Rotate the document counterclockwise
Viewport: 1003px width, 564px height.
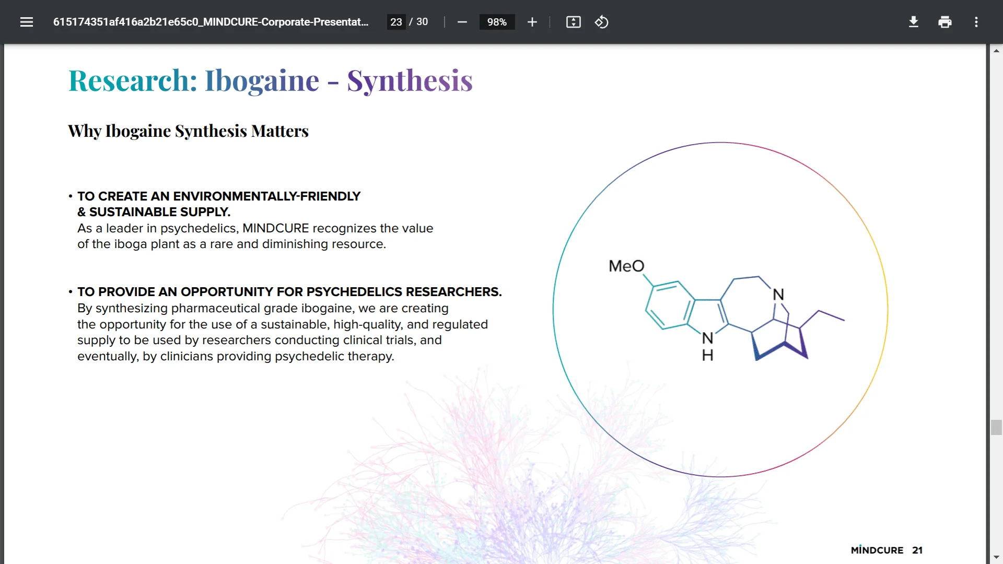point(601,22)
